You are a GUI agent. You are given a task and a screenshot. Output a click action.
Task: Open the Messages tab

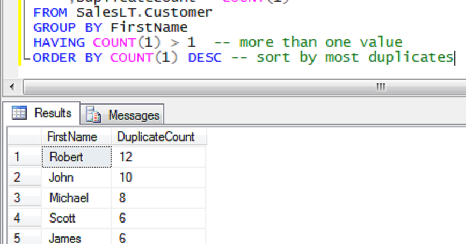pyautogui.click(x=123, y=115)
